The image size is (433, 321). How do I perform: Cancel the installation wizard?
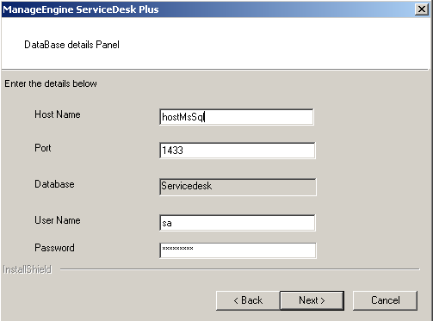click(x=385, y=300)
